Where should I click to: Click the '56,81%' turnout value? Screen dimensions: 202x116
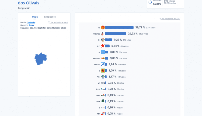tap(157, 4)
